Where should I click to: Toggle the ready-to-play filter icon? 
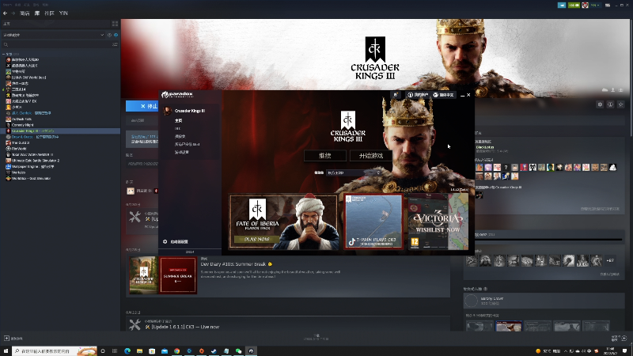[116, 35]
